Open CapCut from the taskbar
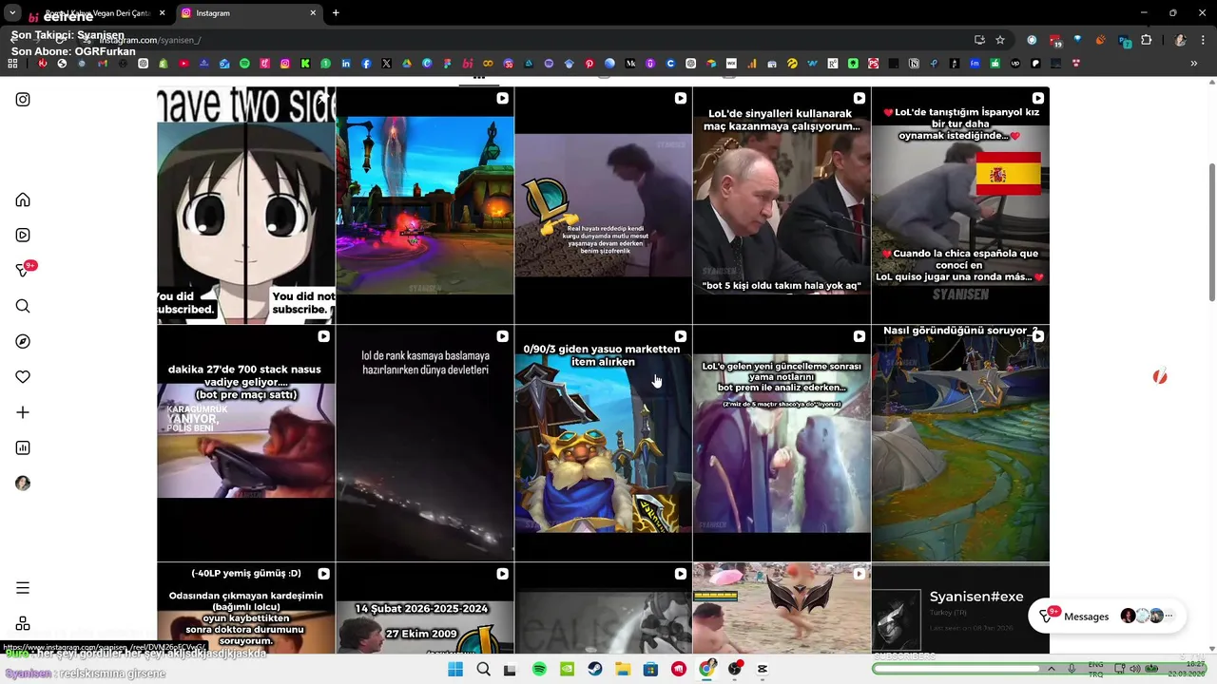1217x684 pixels. (763, 669)
